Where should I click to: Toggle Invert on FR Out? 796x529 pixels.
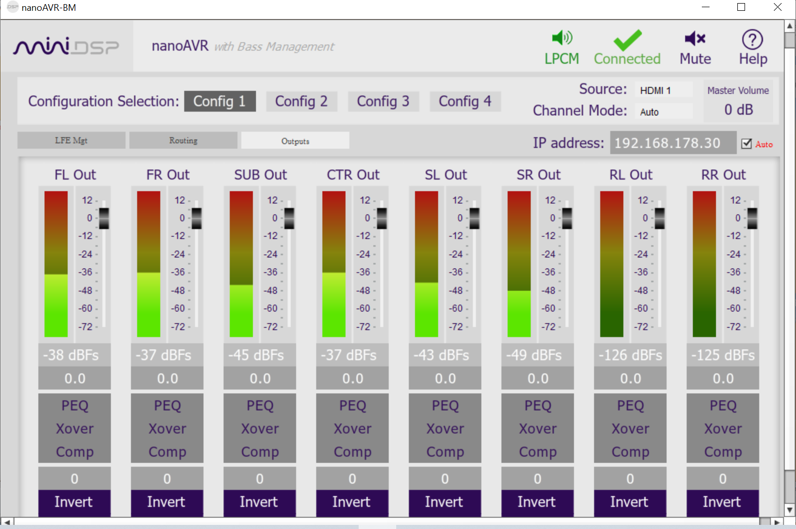click(167, 502)
